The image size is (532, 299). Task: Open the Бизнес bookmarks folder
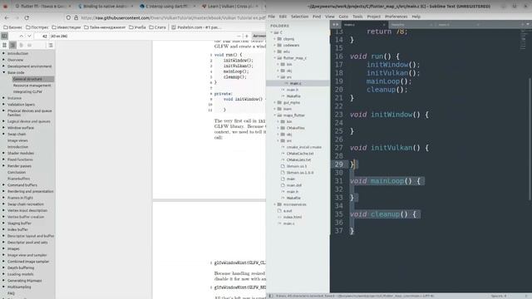pyautogui.click(x=13, y=27)
